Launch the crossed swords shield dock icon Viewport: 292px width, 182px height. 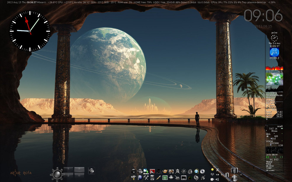(177, 171)
